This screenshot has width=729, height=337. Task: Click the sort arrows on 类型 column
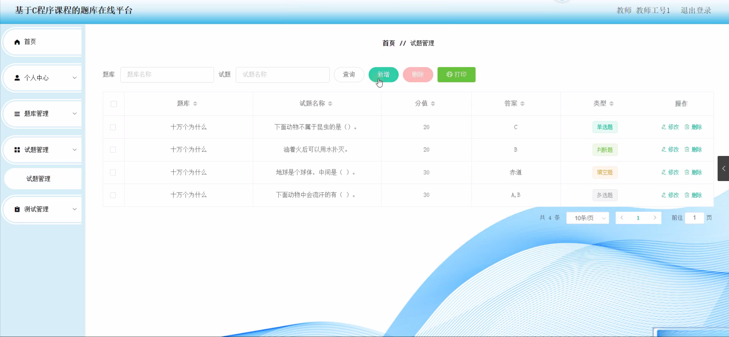[612, 103]
